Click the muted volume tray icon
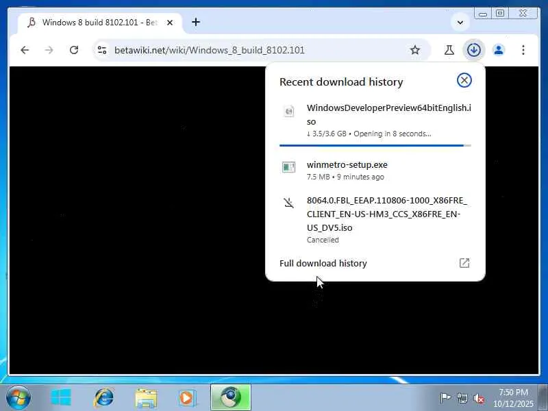The height and width of the screenshot is (411, 548). (479, 398)
